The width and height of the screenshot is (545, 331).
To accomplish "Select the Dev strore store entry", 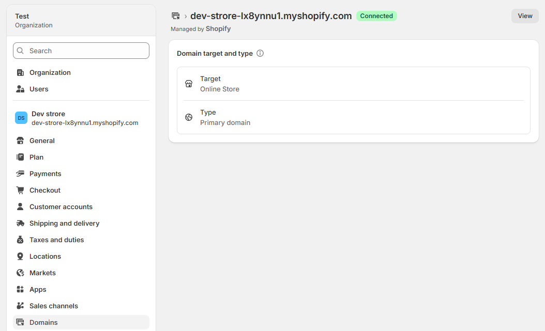I will pyautogui.click(x=81, y=118).
